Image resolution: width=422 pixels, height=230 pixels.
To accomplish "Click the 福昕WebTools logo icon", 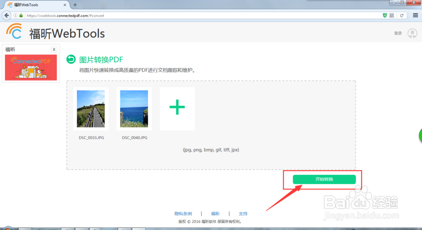I will (14, 32).
